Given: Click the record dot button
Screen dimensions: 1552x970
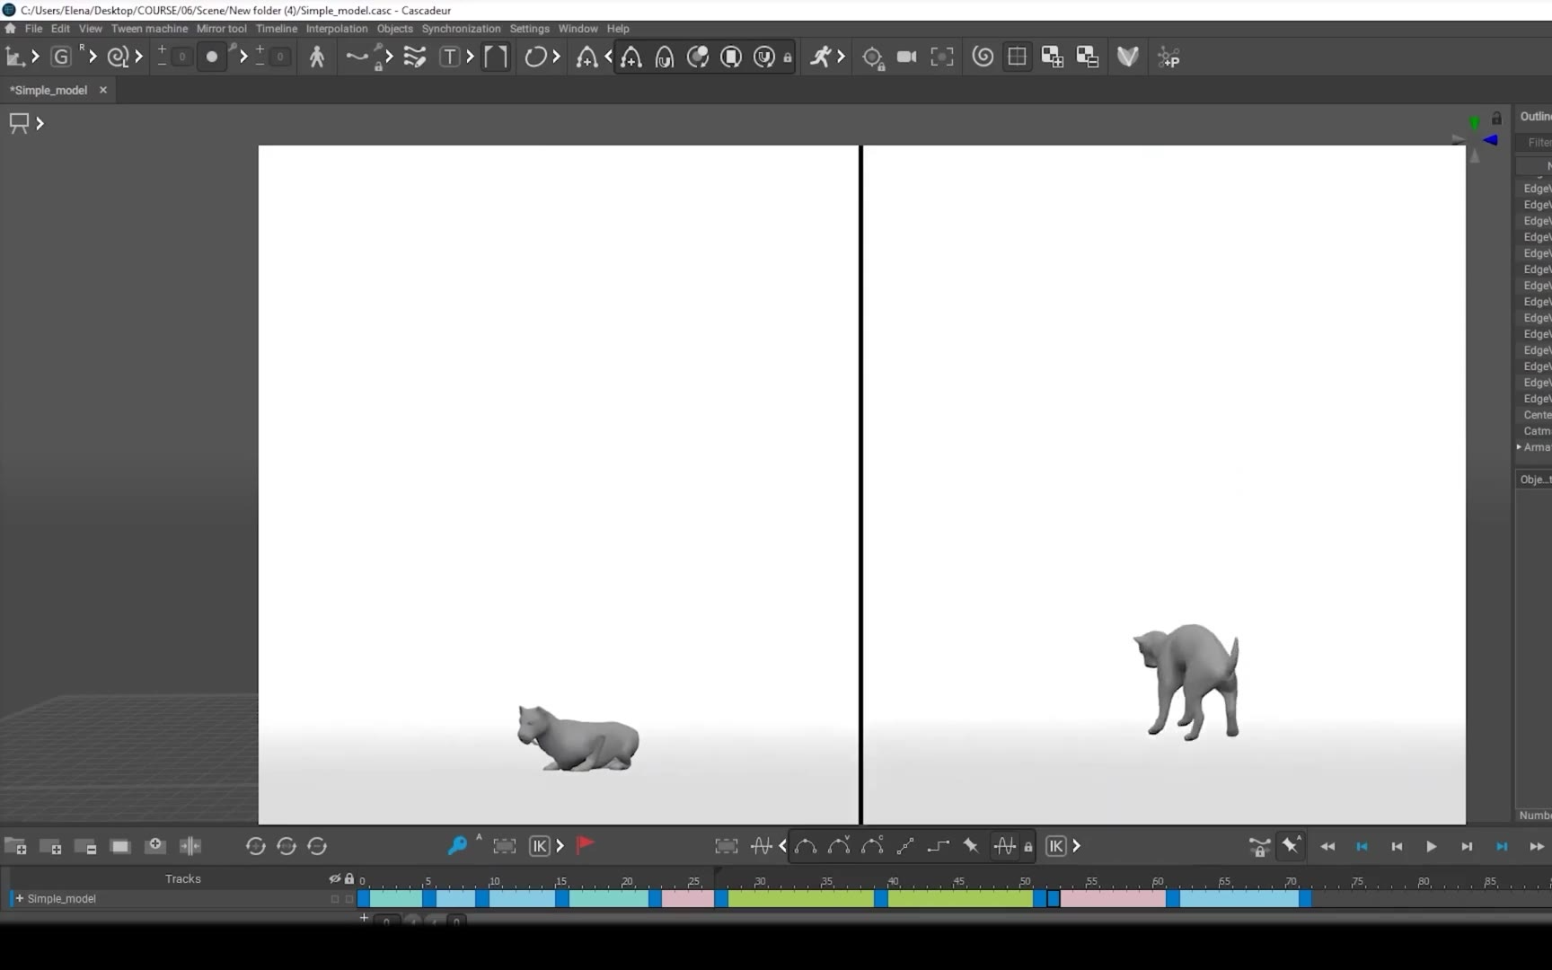Looking at the screenshot, I should point(212,57).
